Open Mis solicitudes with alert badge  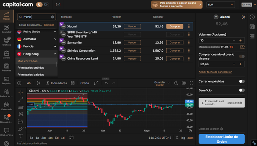(x=7, y=119)
